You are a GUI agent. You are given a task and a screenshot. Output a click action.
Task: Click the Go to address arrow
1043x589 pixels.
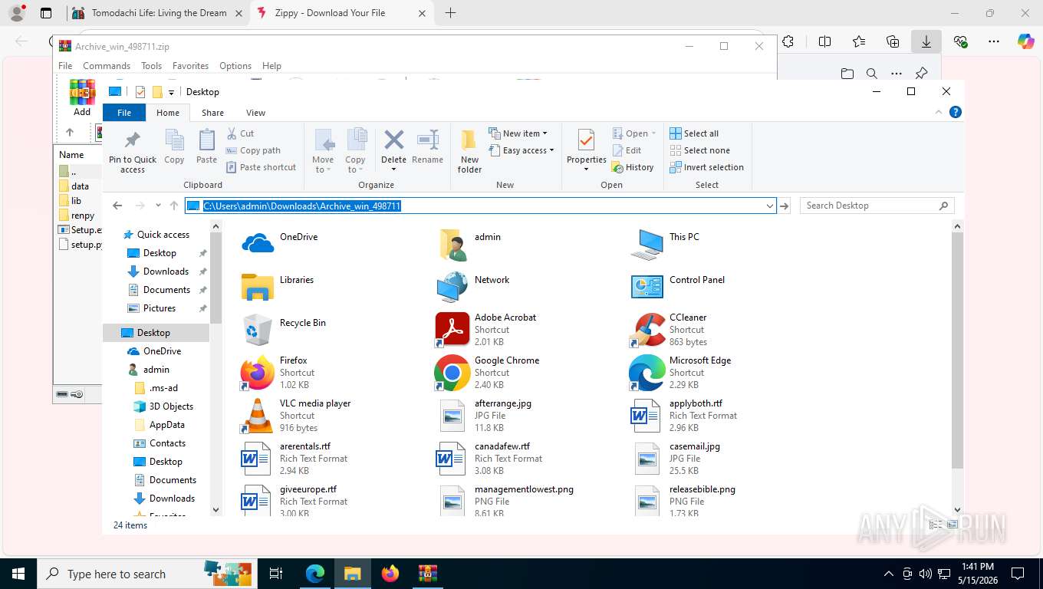click(x=785, y=206)
